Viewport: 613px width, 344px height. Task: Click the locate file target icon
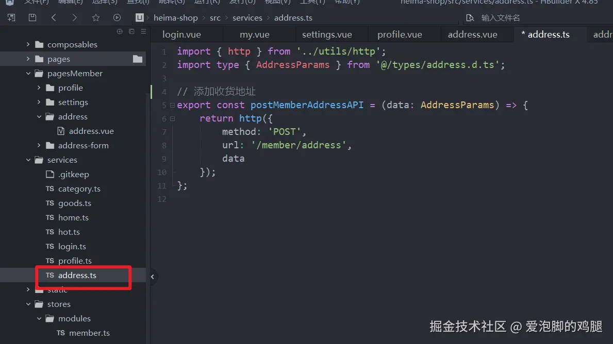(120, 31)
